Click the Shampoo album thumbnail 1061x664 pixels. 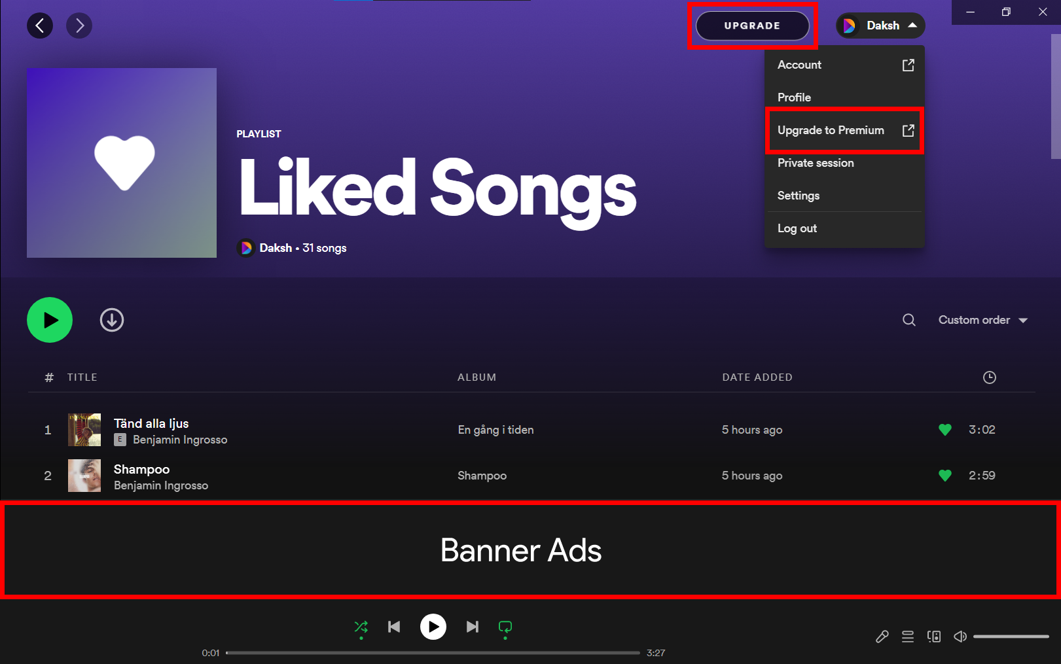[84, 476]
